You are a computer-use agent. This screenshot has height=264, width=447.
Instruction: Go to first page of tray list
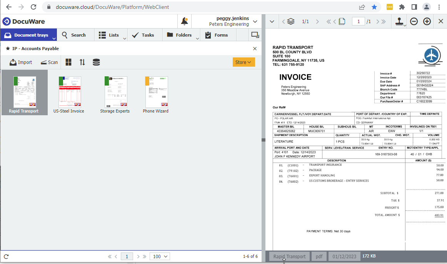[x=110, y=256]
